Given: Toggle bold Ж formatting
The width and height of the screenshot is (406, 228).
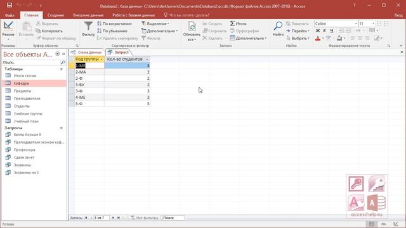Looking at the screenshot, I should pos(318,31).
